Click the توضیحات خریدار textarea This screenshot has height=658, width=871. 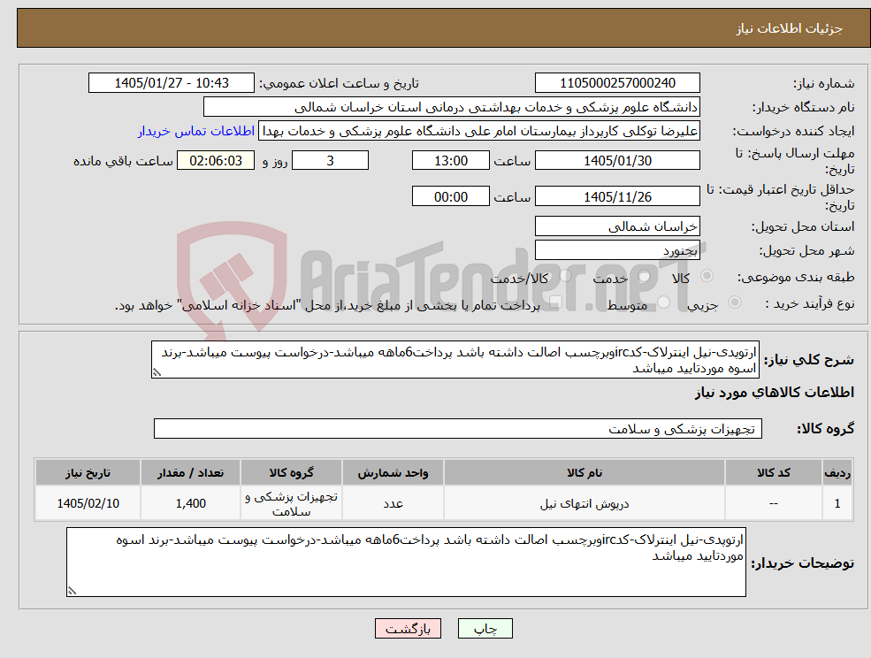406,562
